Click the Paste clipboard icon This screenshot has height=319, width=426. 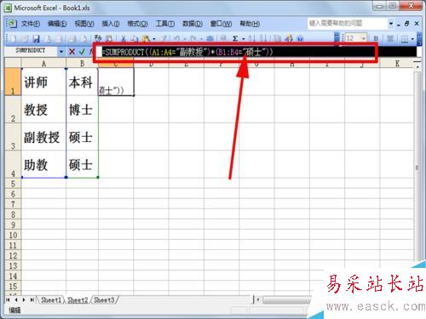(146, 38)
